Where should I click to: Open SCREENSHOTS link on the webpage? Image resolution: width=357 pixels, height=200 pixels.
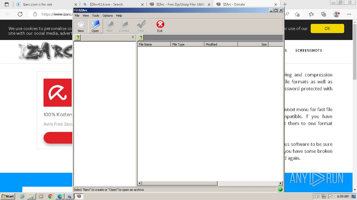(x=308, y=50)
